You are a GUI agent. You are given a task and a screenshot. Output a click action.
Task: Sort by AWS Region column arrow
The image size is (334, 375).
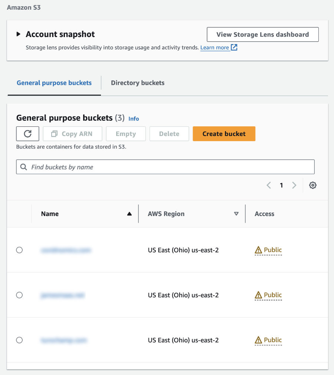click(236, 214)
